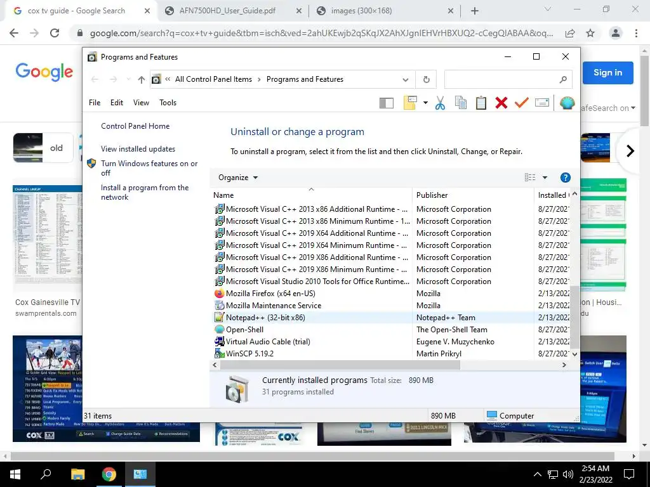The height and width of the screenshot is (487, 650).
Task: Click the Back arrow in Programs and Features
Action: (95, 79)
